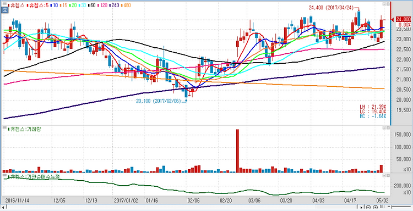Click the HC : -1.64% statistic
This screenshot has height=211, width=413.
click(373, 116)
